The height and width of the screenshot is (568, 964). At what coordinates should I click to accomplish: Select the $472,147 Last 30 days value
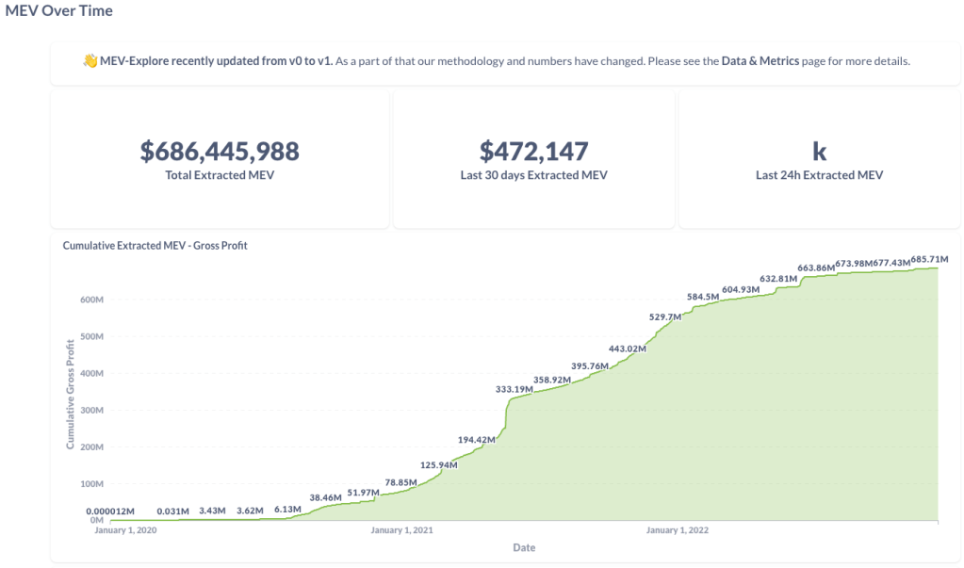pyautogui.click(x=533, y=151)
